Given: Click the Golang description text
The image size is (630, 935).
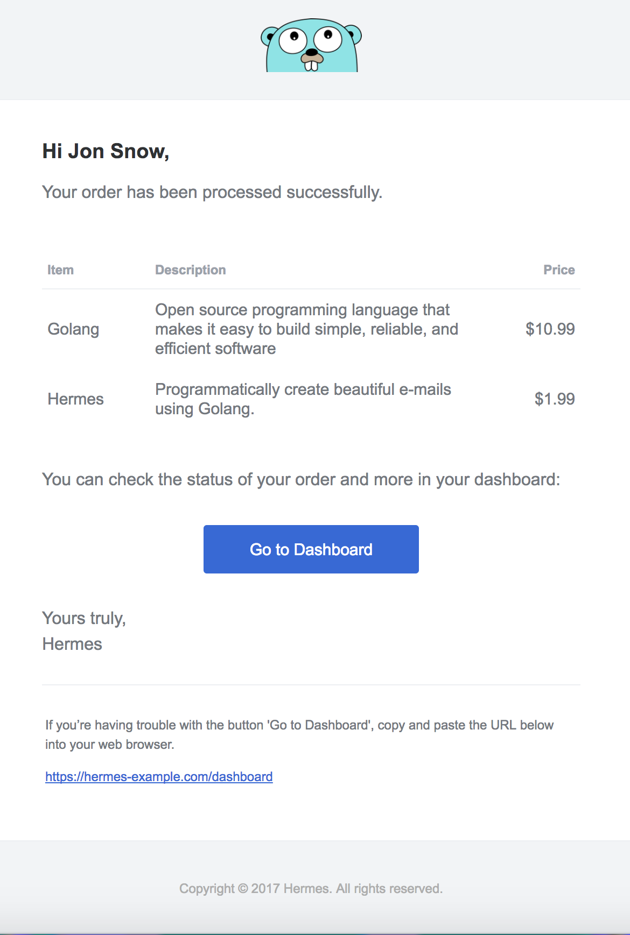Looking at the screenshot, I should click(306, 329).
